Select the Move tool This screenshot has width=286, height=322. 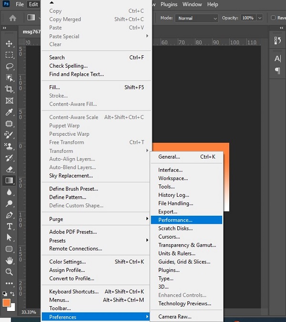click(9, 43)
